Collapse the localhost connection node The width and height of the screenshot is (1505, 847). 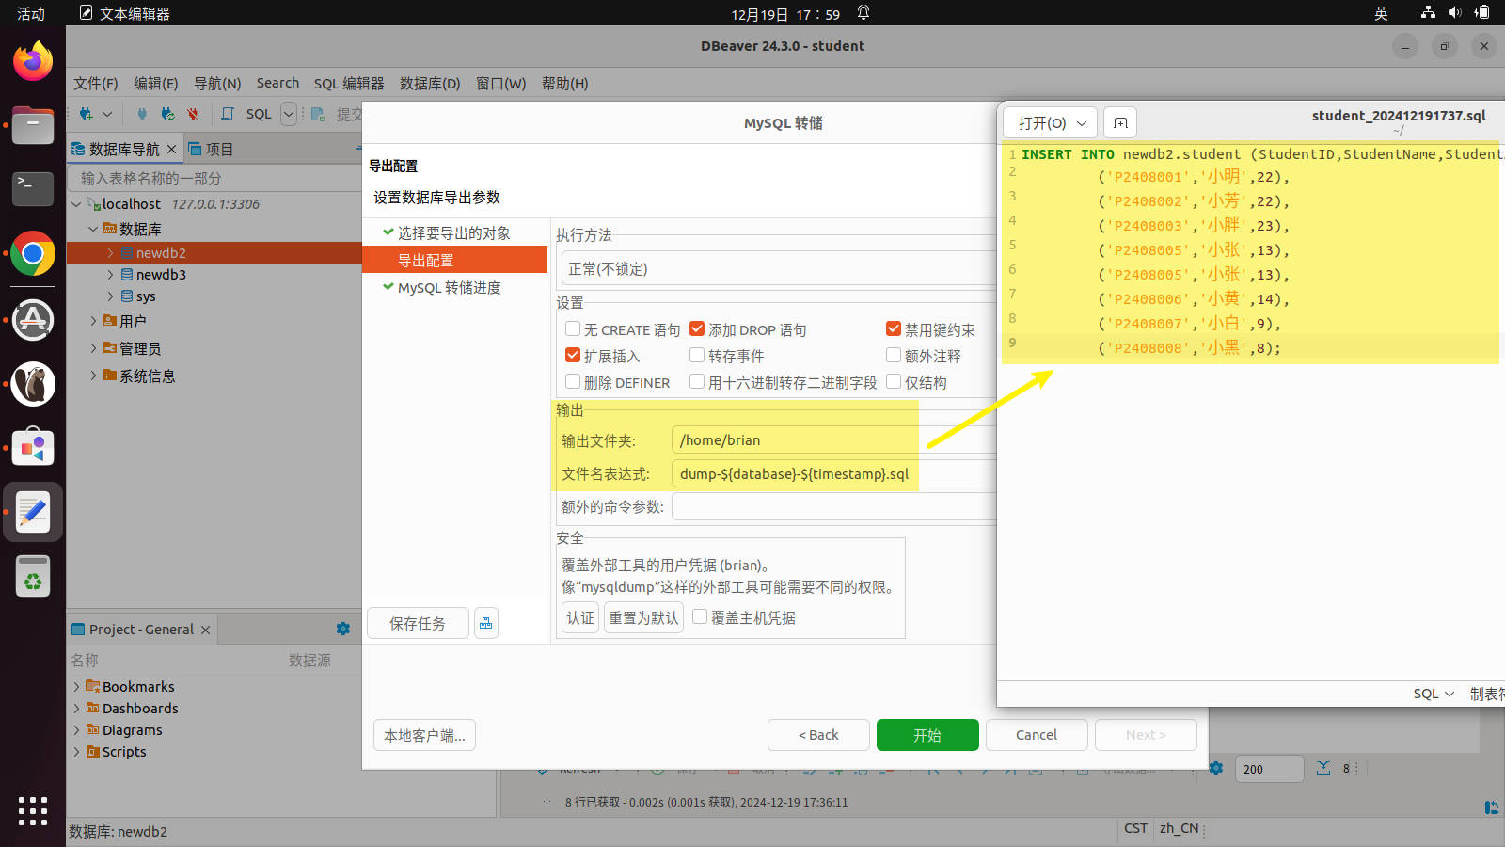[76, 204]
